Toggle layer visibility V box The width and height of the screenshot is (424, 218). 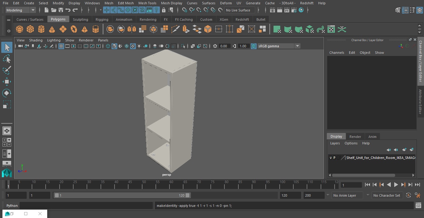click(331, 158)
